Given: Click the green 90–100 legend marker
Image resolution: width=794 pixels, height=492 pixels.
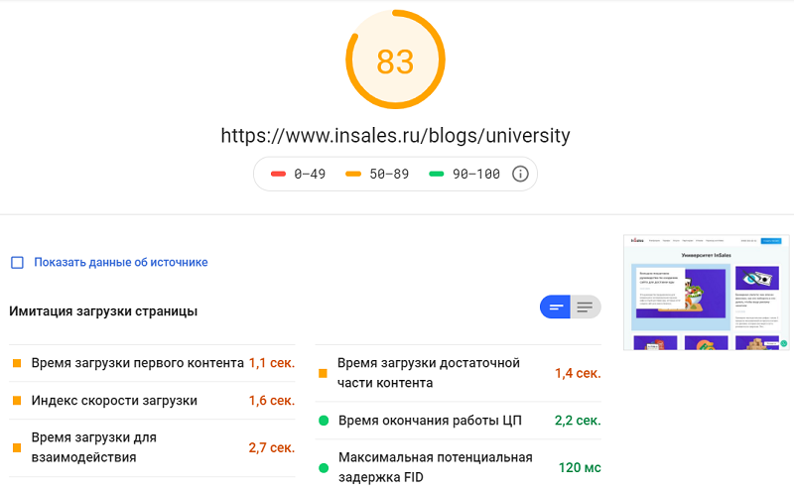Looking at the screenshot, I should [436, 174].
